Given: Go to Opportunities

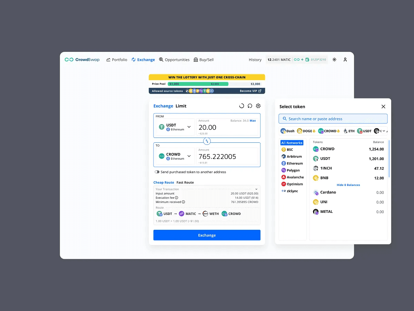Looking at the screenshot, I should [x=174, y=60].
